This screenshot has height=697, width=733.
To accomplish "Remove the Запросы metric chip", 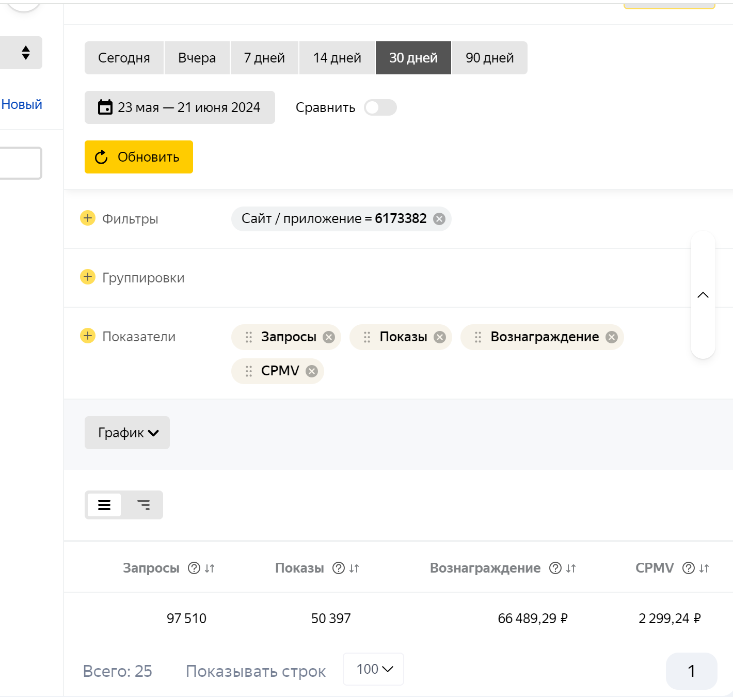I will (x=329, y=337).
